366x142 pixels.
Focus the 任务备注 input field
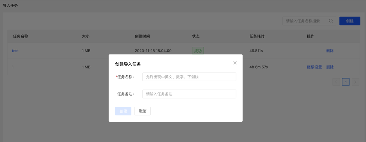[189, 94]
